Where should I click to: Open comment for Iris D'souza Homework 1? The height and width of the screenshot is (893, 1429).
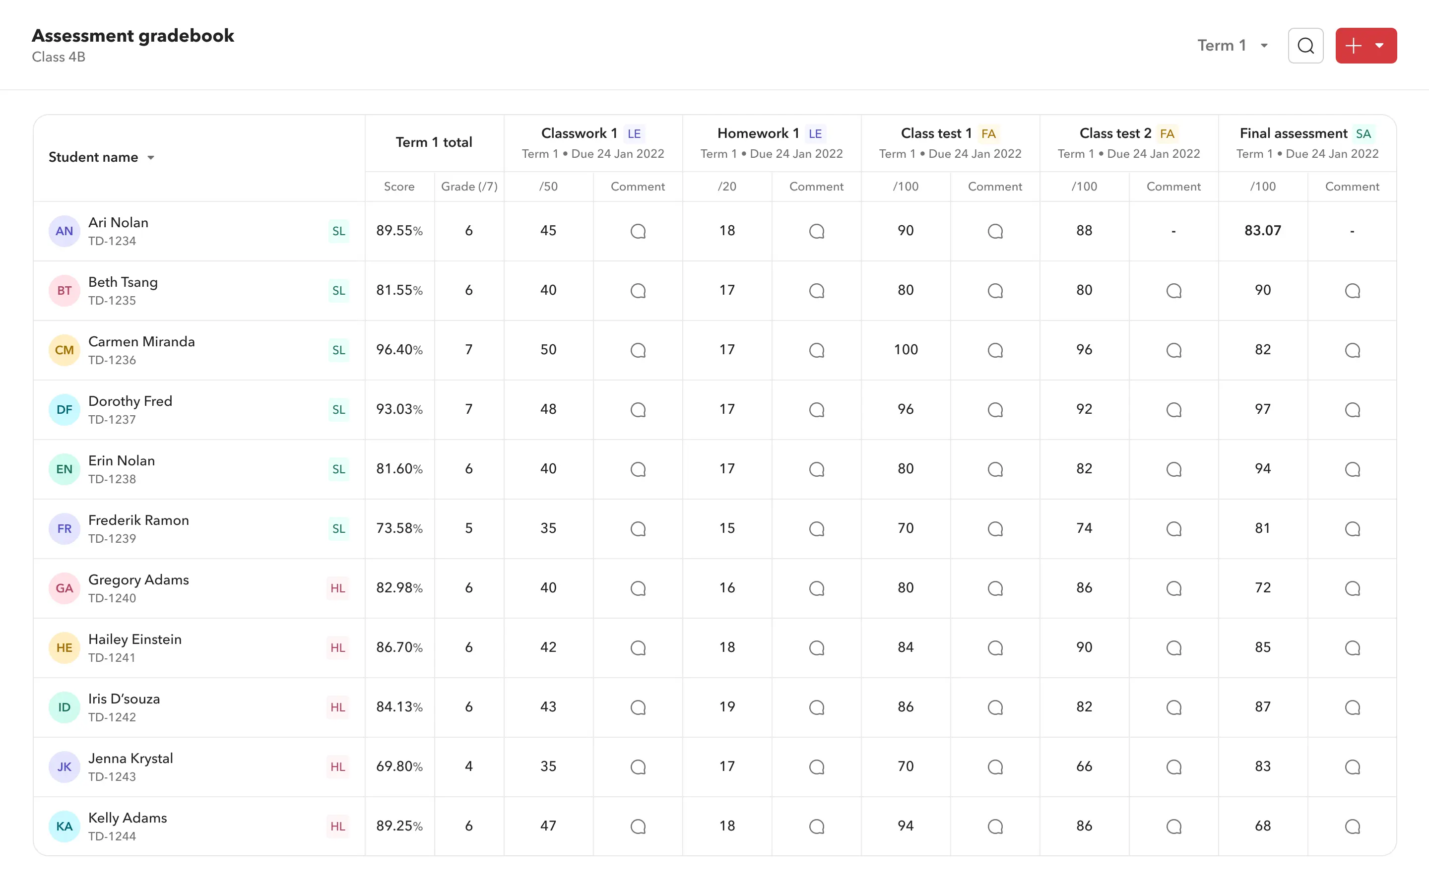pyautogui.click(x=816, y=708)
